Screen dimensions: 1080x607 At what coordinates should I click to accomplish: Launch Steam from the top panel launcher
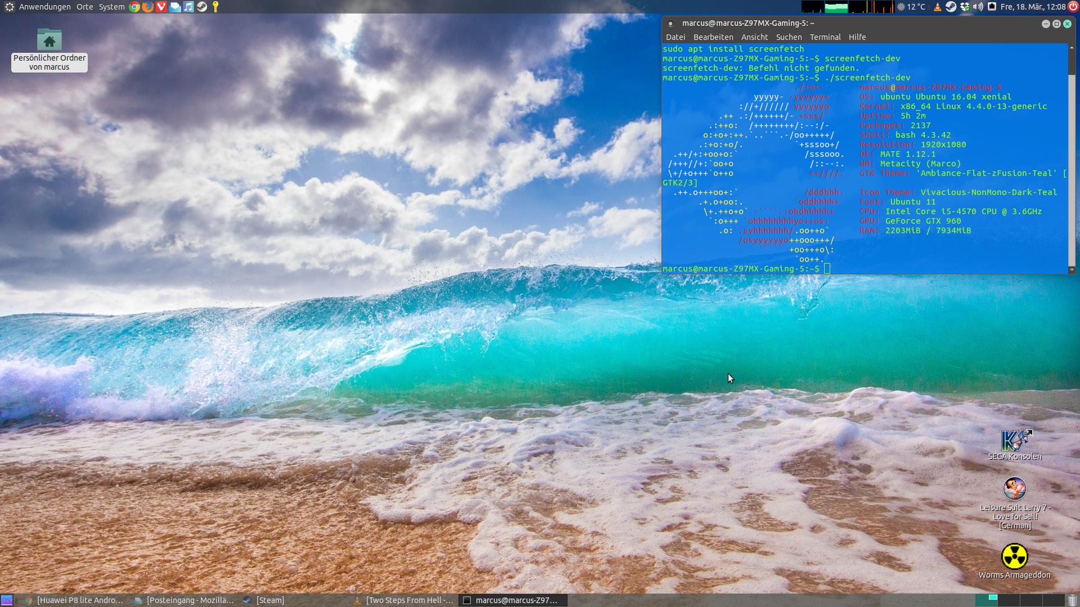coord(202,7)
